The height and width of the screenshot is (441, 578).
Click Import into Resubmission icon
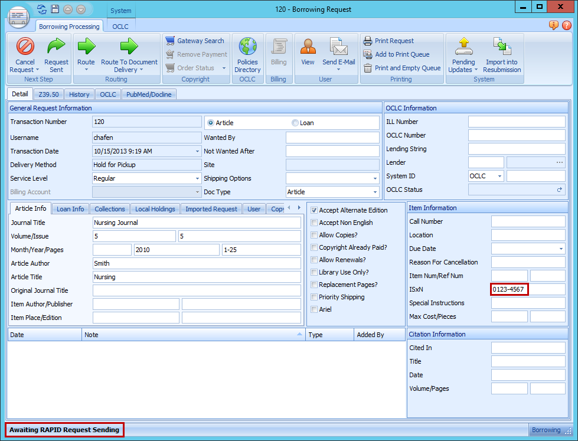click(x=502, y=47)
